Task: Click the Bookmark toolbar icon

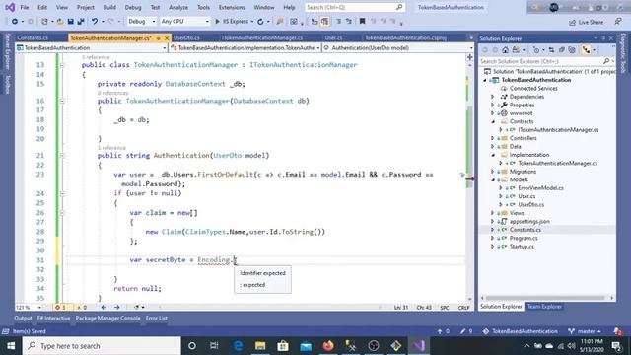Action: click(x=362, y=22)
